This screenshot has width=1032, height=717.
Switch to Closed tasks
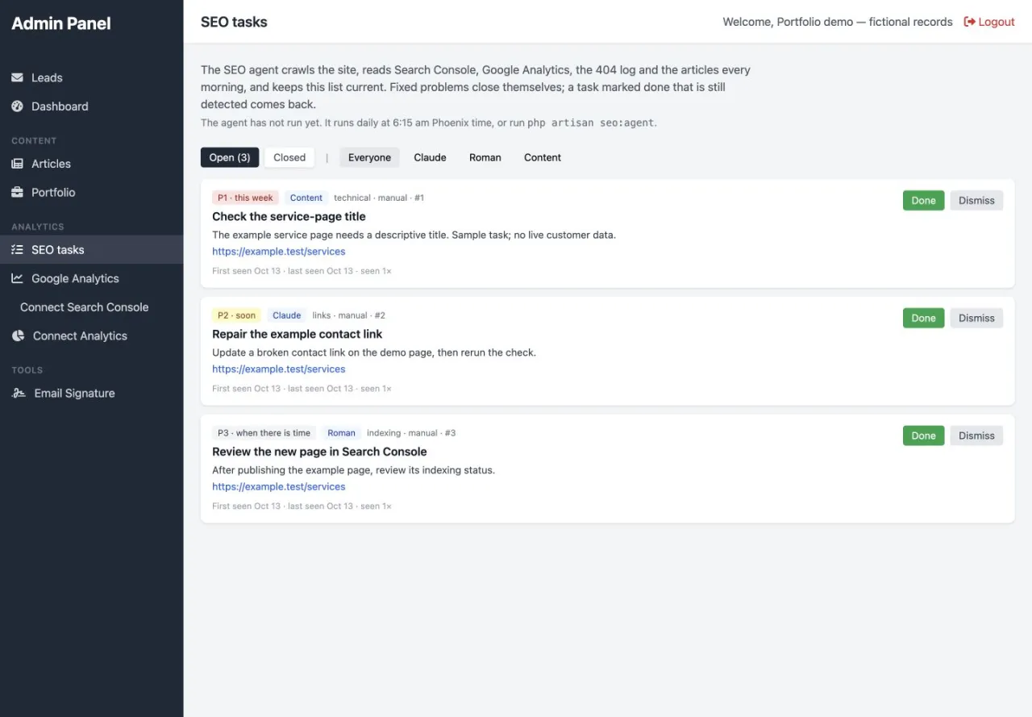pos(289,157)
